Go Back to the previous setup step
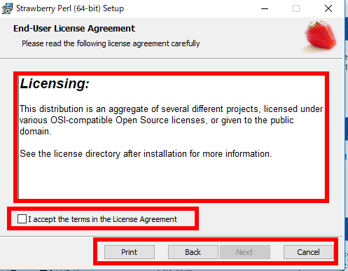Screen dimensions: 348x271 pos(193,252)
